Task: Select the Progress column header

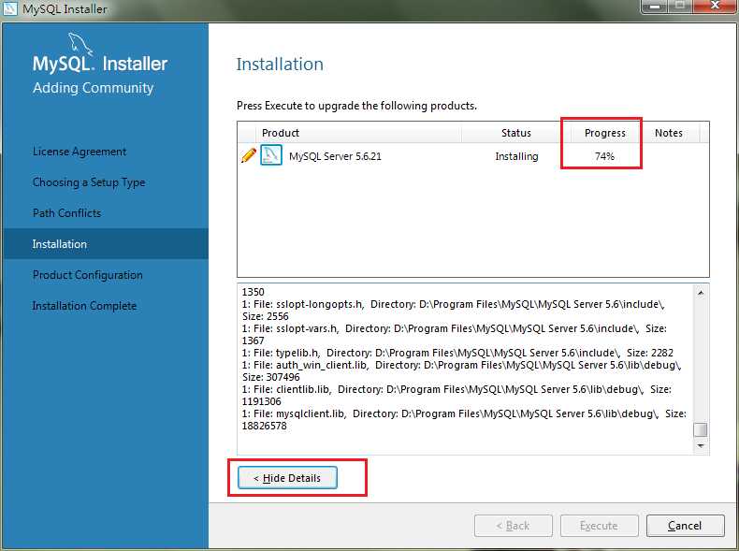Action: (604, 133)
